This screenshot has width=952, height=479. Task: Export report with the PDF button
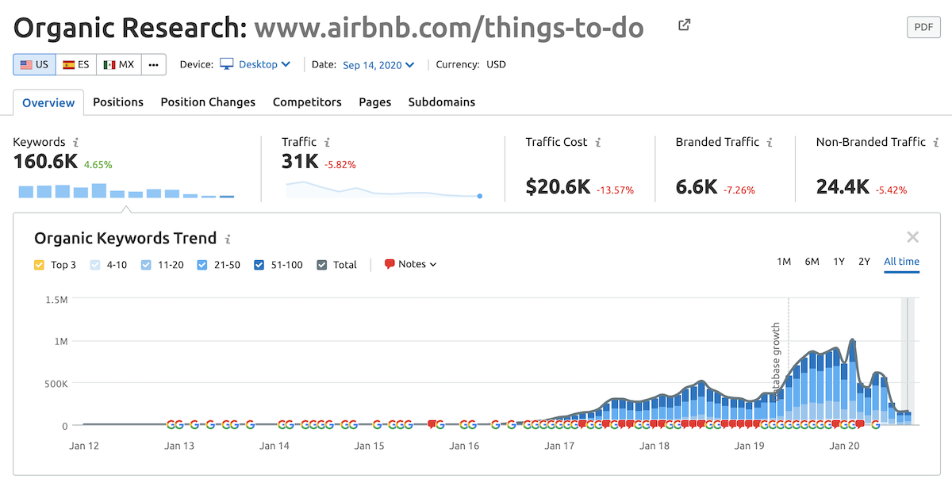pyautogui.click(x=923, y=27)
